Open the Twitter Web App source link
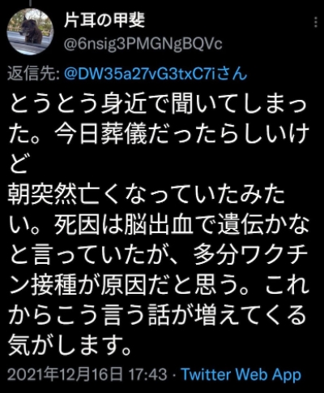 pyautogui.click(x=241, y=374)
